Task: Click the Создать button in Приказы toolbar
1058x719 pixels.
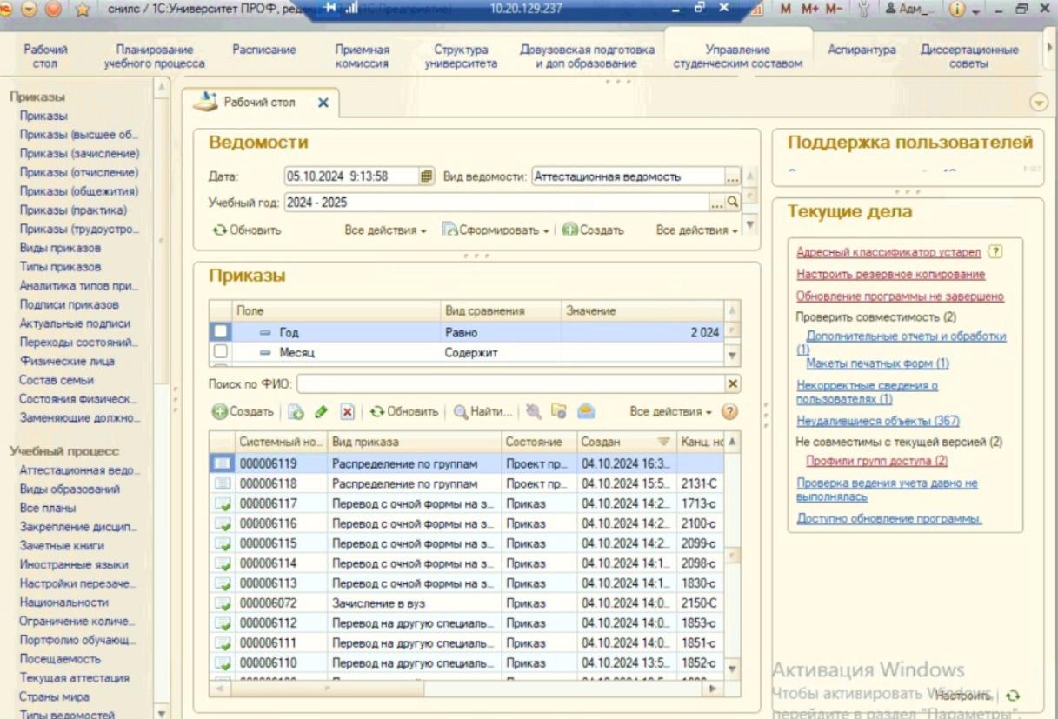Action: click(x=243, y=411)
